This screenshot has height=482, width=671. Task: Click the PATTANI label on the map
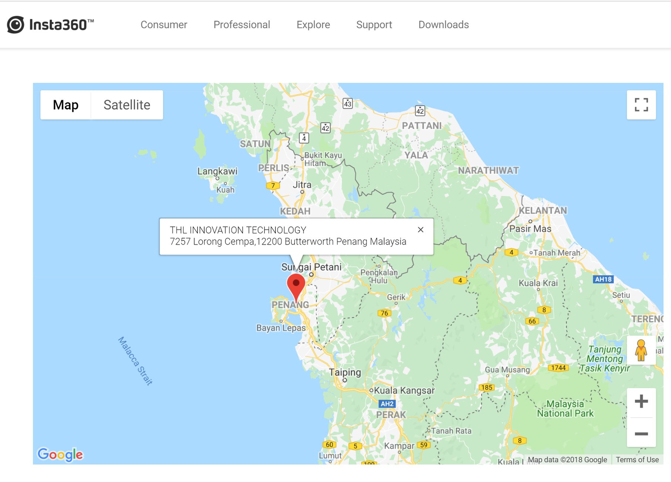coord(422,126)
